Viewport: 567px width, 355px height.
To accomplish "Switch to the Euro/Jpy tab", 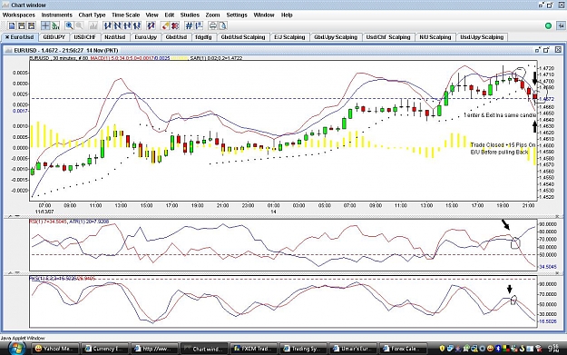I will coord(145,37).
